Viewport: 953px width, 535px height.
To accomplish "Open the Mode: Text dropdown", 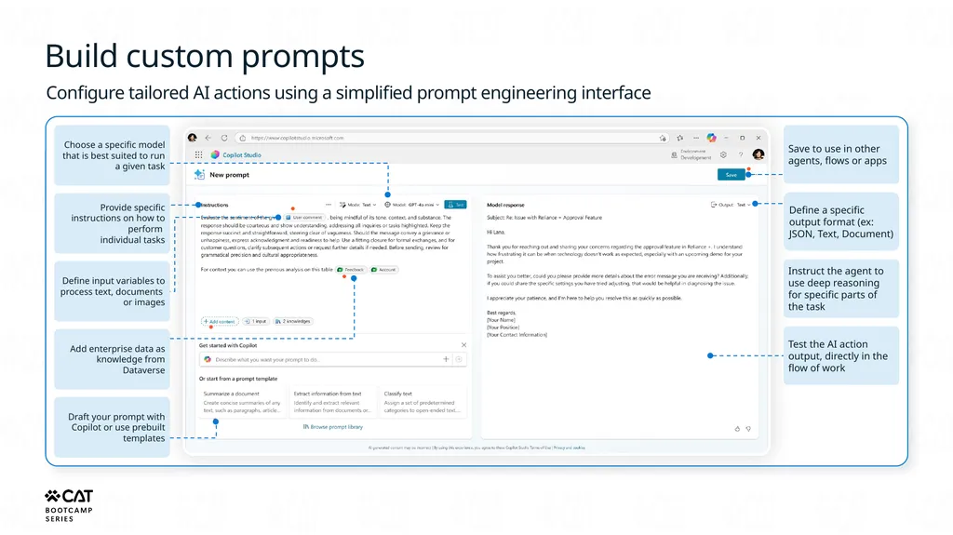I will click(x=357, y=205).
